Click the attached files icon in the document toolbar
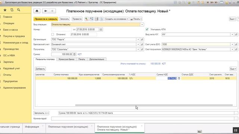The width and height of the screenshot is (239, 134). pyautogui.click(x=102, y=19)
